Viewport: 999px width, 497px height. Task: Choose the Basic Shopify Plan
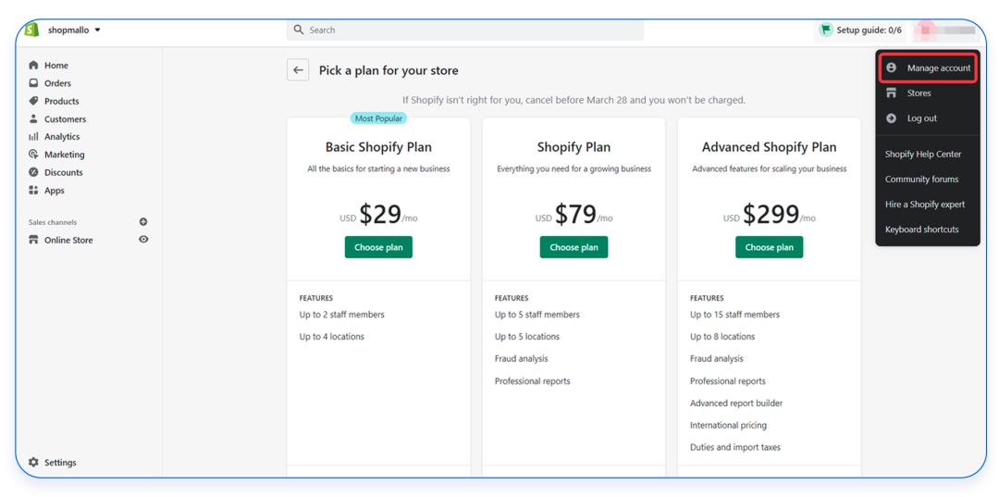point(378,247)
